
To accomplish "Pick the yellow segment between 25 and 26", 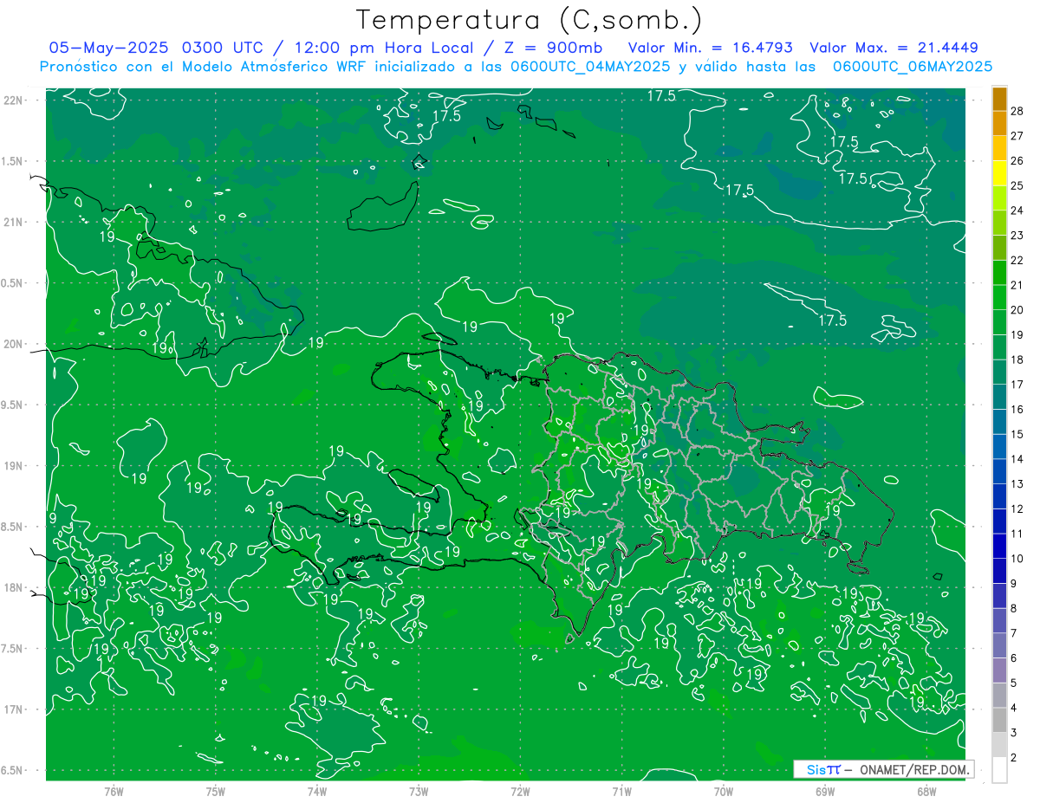I will (999, 173).
